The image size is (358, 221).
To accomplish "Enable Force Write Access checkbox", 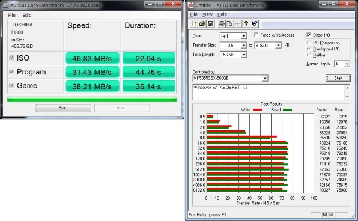I will click(256, 35).
